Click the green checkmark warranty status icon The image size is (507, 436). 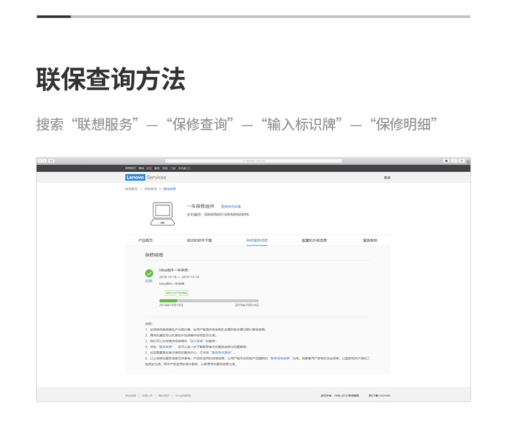pyautogui.click(x=149, y=274)
